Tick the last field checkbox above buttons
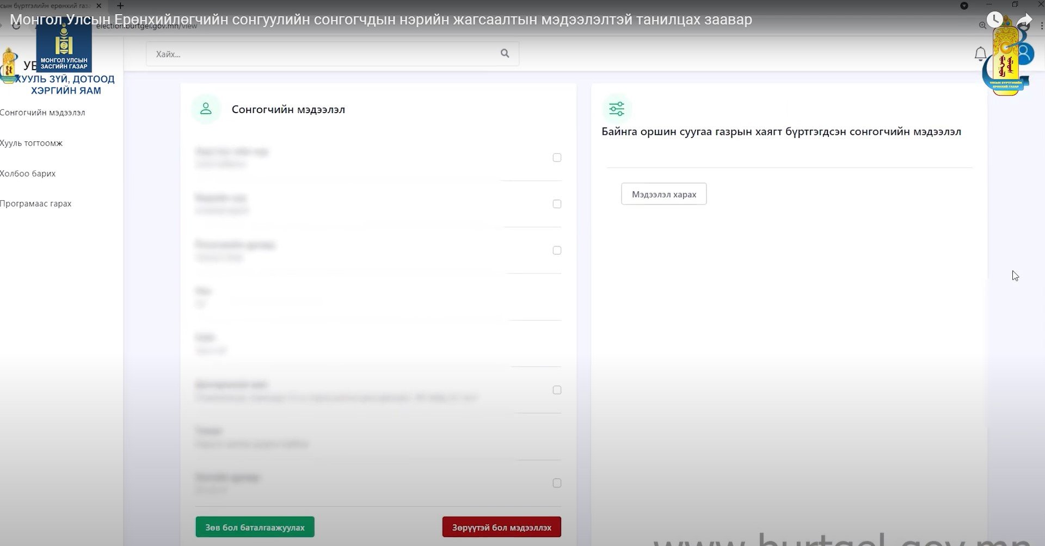The width and height of the screenshot is (1045, 546). [557, 483]
